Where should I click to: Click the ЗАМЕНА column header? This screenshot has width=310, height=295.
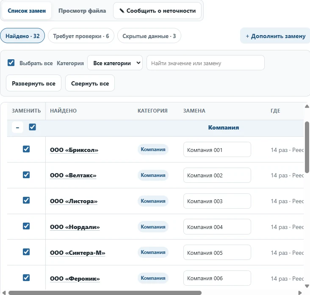point(194,110)
